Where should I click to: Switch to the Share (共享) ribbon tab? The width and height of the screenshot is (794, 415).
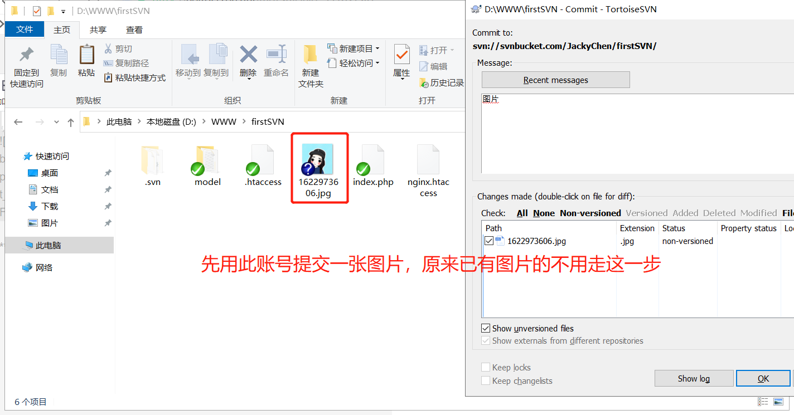(x=98, y=30)
